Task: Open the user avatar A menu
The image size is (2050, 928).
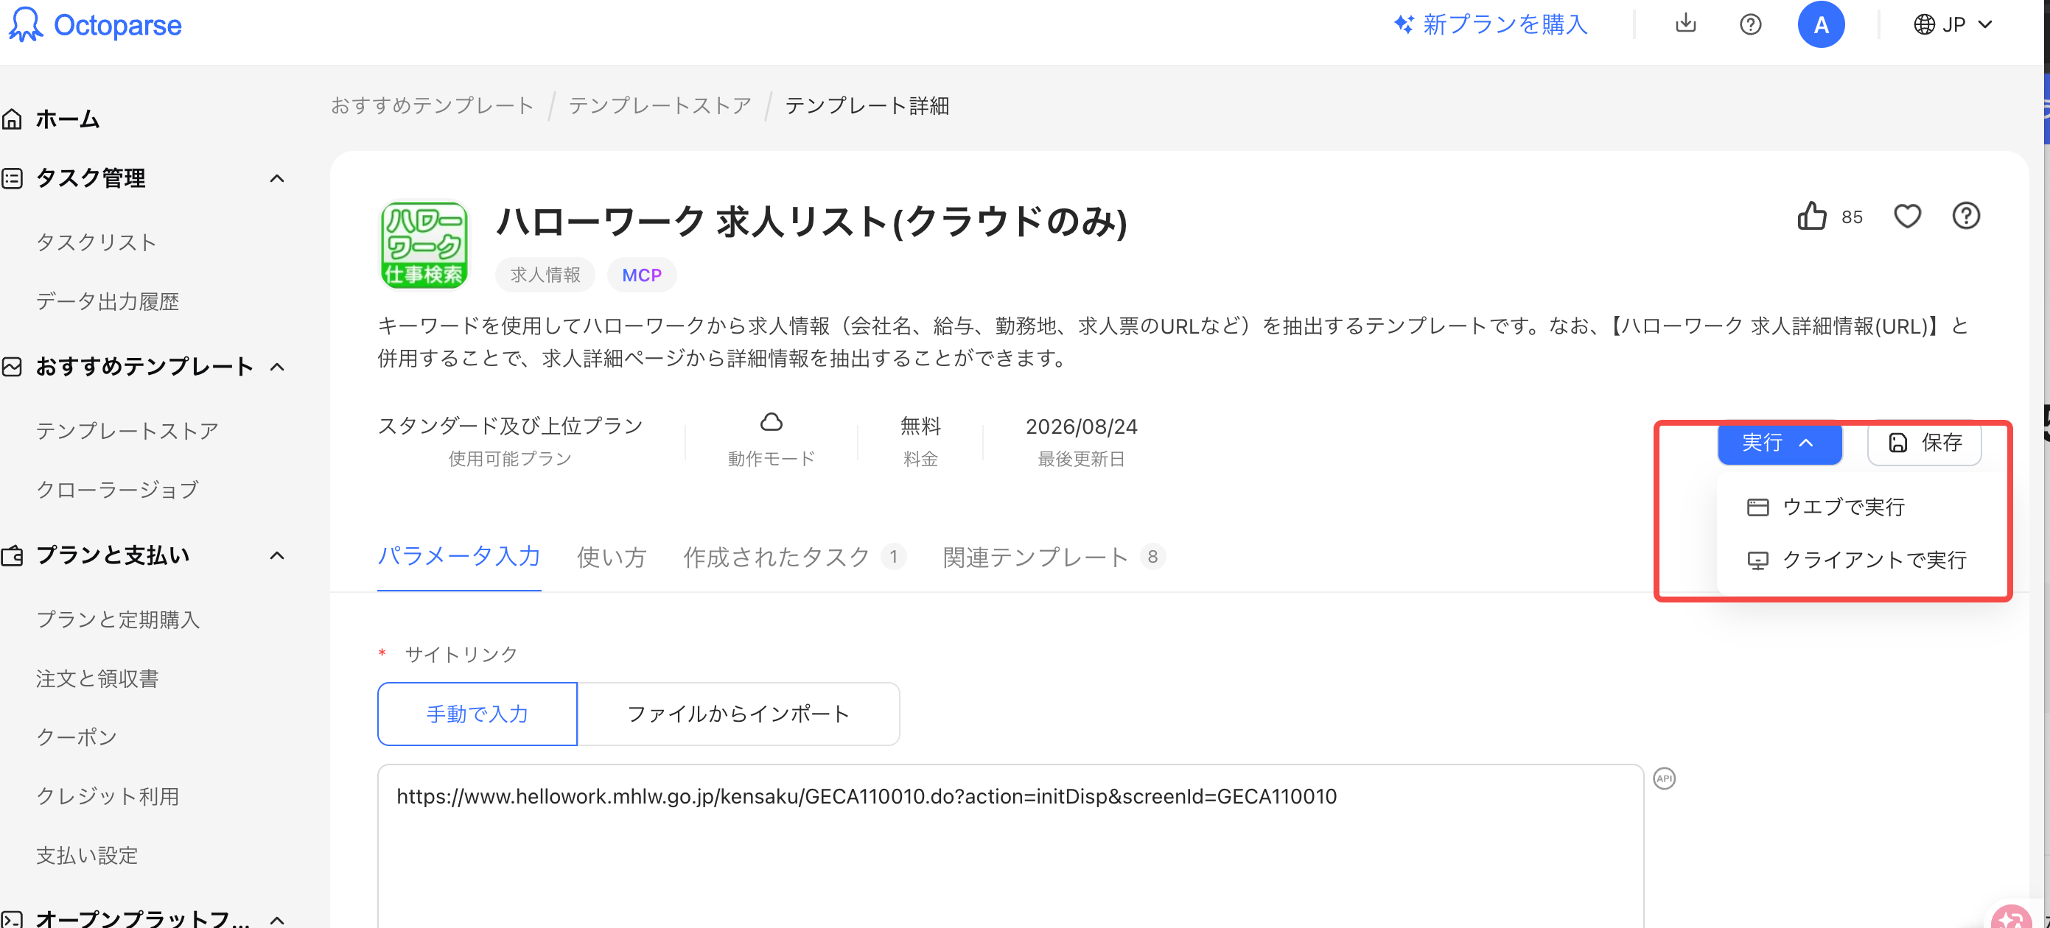Action: click(1821, 24)
